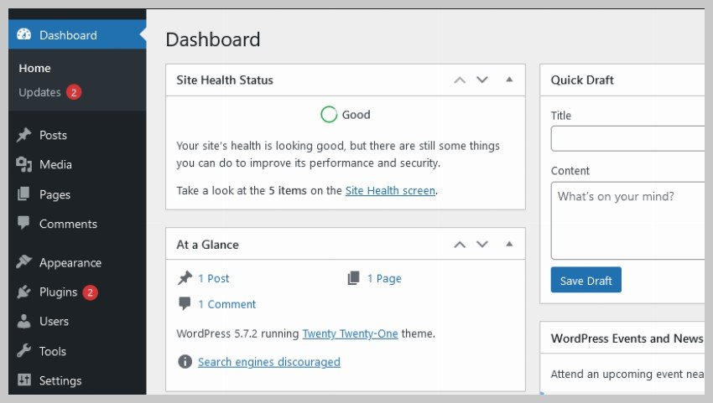Image resolution: width=713 pixels, height=403 pixels.
Task: Select the Home submenu item
Action: 34,68
